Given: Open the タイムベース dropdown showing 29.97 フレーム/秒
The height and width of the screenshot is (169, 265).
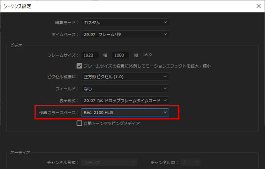Looking at the screenshot, I should 125,34.
